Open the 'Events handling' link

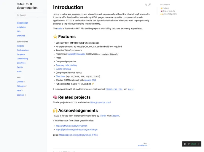point(63,69)
